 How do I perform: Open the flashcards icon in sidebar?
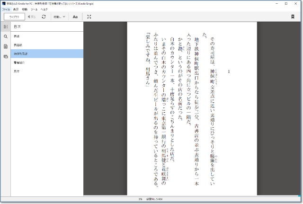point(6,56)
